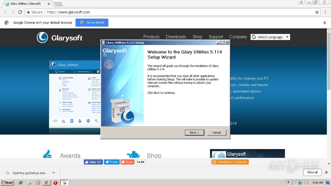The height and width of the screenshot is (186, 331).
Task: Open the Products menu
Action: pos(151,37)
